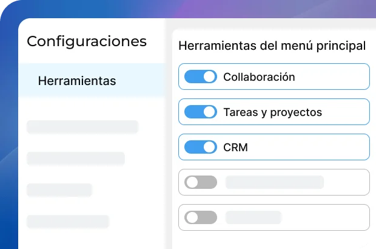Click the Collaboración label text

tap(259, 77)
